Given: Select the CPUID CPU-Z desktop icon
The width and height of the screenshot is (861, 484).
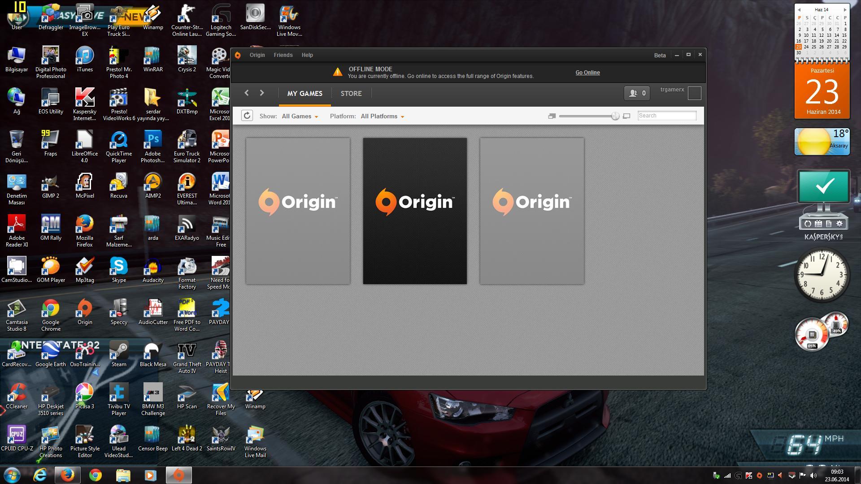Looking at the screenshot, I should pos(17,438).
